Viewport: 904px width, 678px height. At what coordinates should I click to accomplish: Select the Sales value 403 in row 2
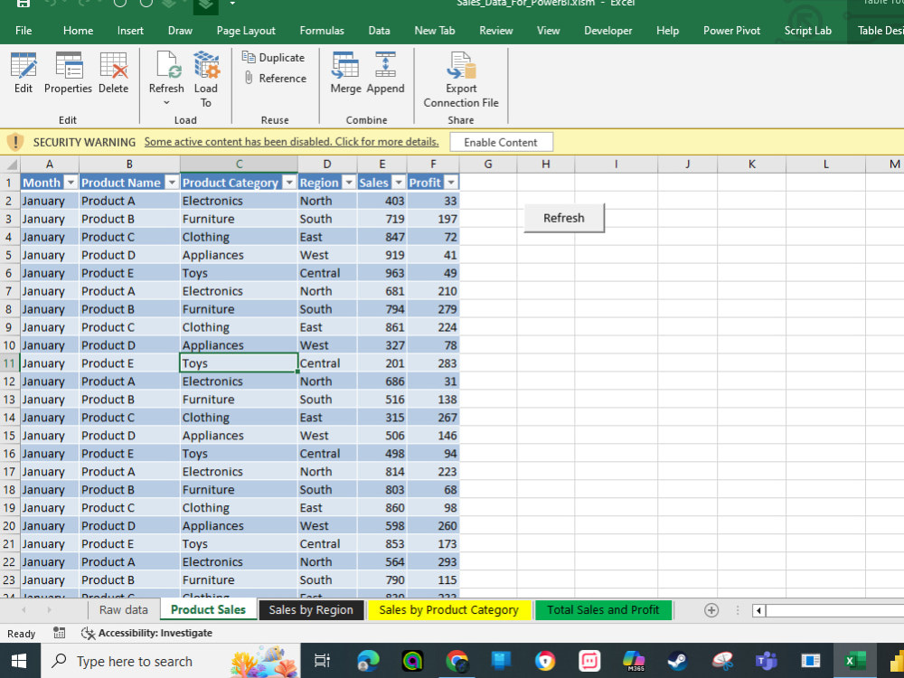click(381, 201)
